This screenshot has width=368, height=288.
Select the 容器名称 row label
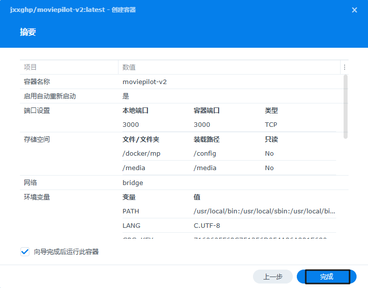coord(37,82)
